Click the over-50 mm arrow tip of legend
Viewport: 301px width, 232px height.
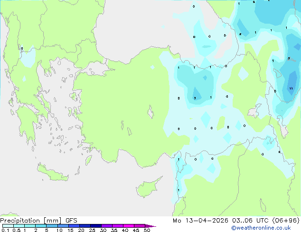pyautogui.click(x=150, y=226)
